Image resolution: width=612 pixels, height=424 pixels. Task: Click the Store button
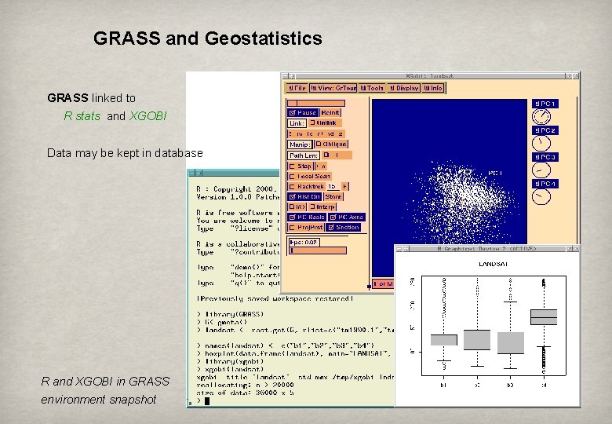[x=333, y=197]
